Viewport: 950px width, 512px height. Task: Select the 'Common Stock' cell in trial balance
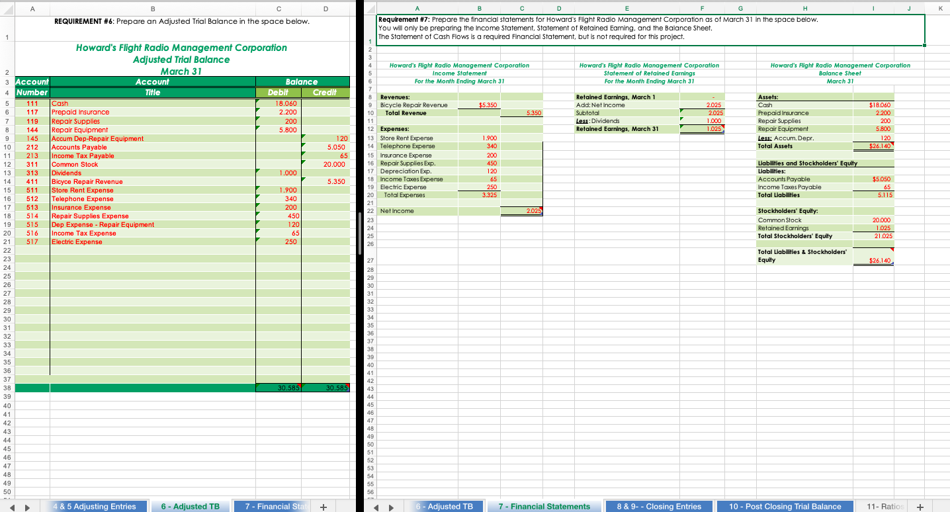(x=152, y=164)
